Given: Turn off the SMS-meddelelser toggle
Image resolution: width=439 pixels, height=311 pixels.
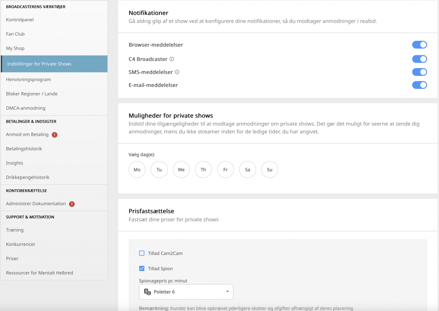Looking at the screenshot, I should [x=419, y=72].
